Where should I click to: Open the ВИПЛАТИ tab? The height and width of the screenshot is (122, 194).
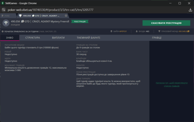coord(58,38)
